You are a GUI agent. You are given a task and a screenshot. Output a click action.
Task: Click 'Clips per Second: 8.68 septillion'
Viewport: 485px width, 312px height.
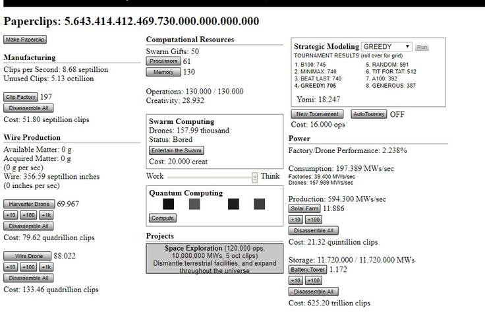[56, 69]
